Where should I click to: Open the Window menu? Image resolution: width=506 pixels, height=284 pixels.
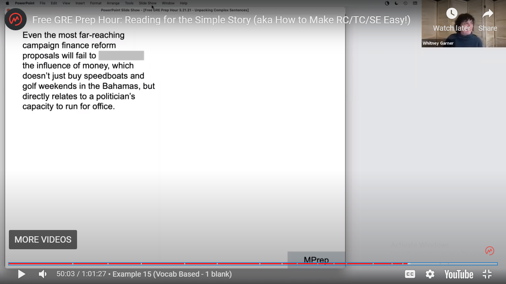[x=168, y=3]
